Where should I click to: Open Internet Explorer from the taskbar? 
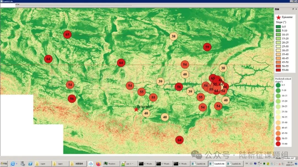13,164
